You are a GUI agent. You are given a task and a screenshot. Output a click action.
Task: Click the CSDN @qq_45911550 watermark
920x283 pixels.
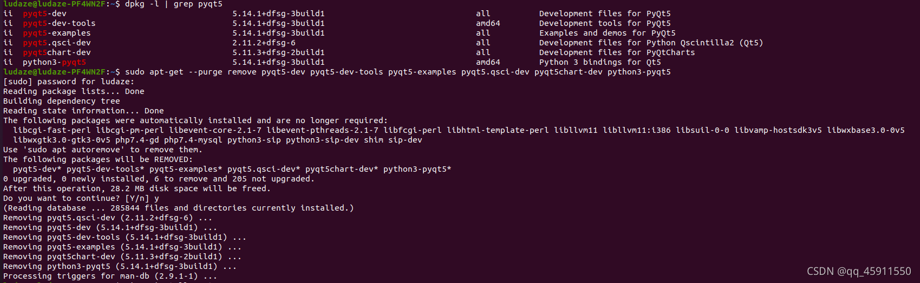point(859,271)
